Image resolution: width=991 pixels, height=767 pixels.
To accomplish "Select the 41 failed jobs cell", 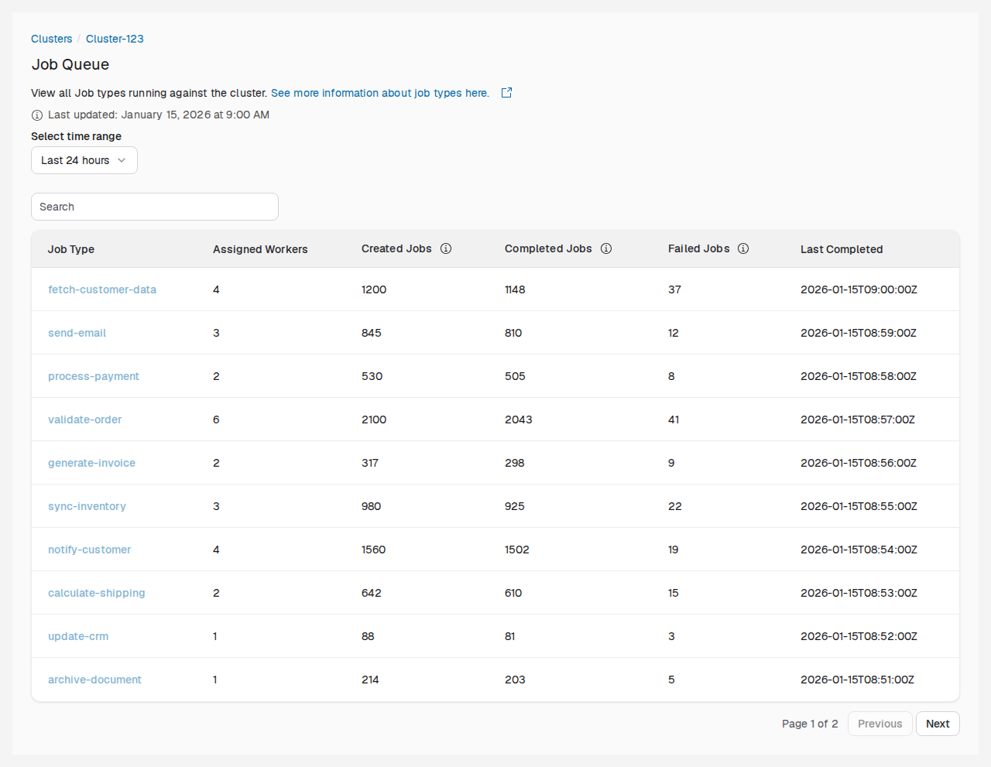I will click(674, 419).
